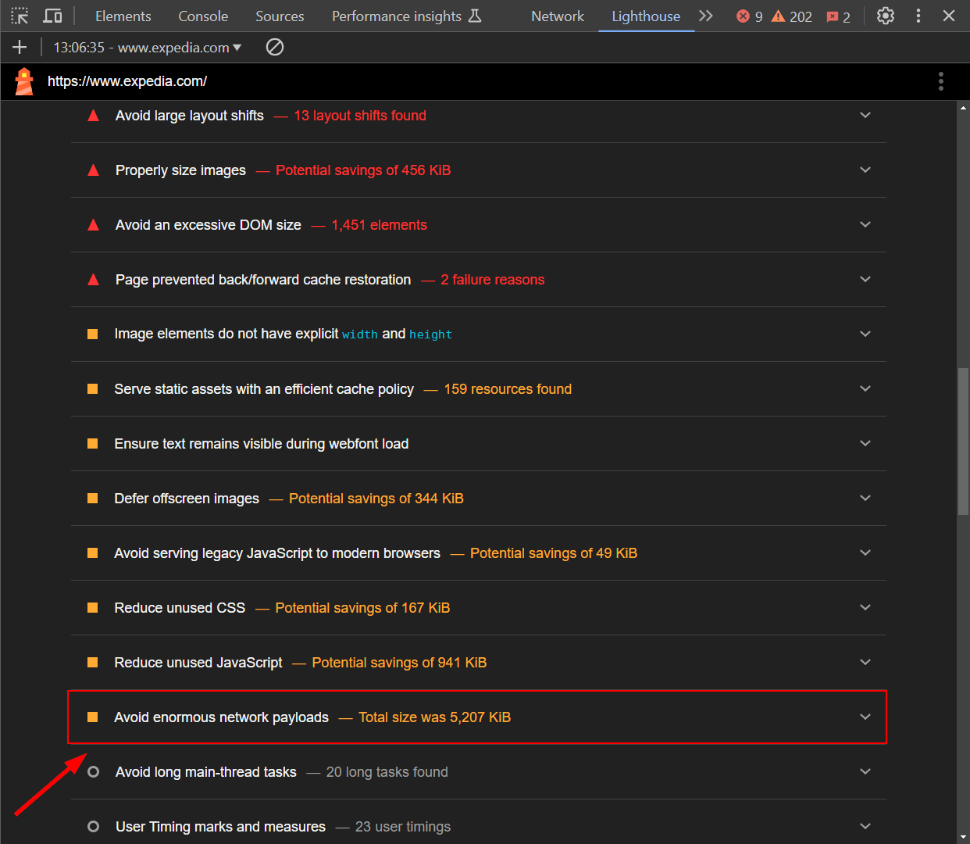This screenshot has height=844, width=970.
Task: Expand back/forward cache restoration chevron
Action: [865, 280]
